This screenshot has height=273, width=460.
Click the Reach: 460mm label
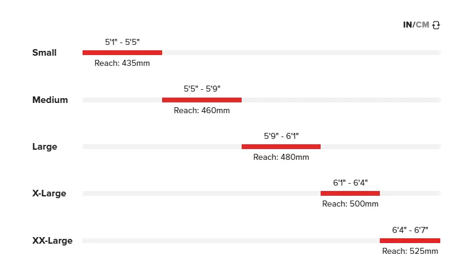tap(202, 110)
